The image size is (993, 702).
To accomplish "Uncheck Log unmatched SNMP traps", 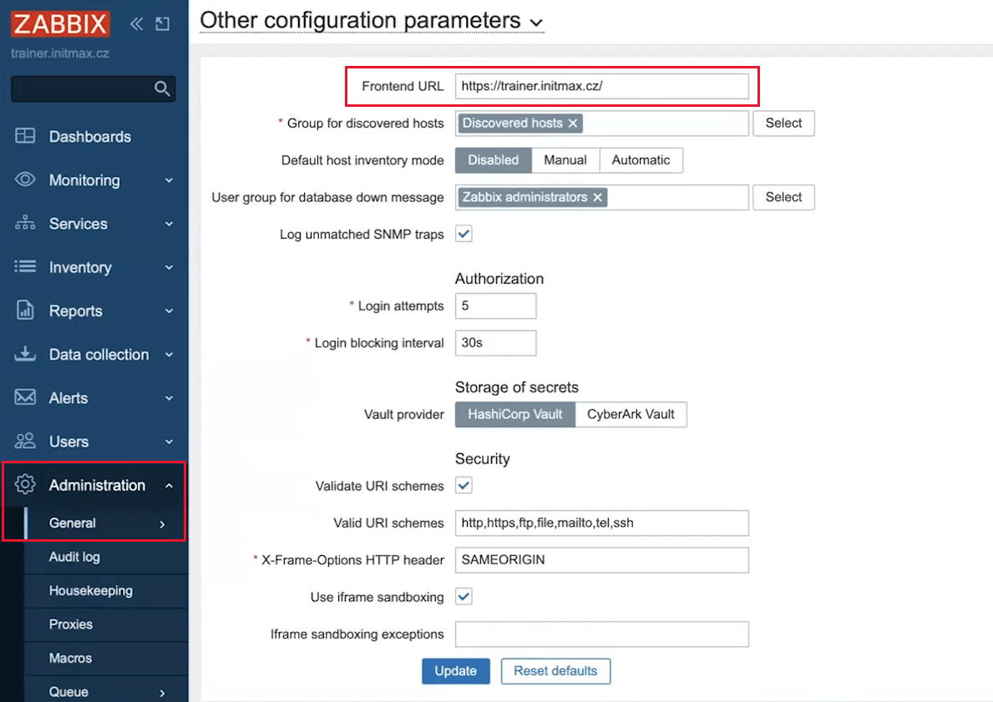I will pos(464,234).
